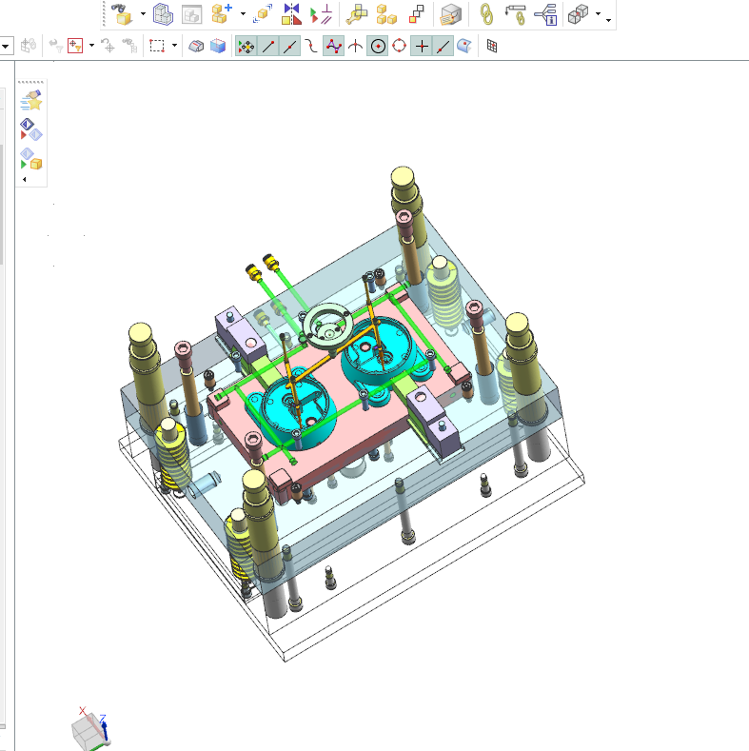Toggle Arc Center snap
Viewport: 749px width, 751px height.
point(378,46)
